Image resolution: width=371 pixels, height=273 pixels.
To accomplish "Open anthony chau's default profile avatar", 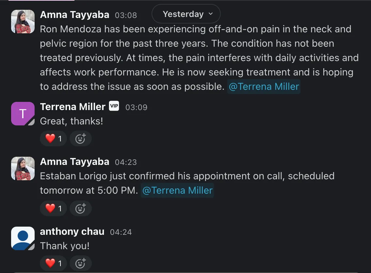I will [23, 238].
